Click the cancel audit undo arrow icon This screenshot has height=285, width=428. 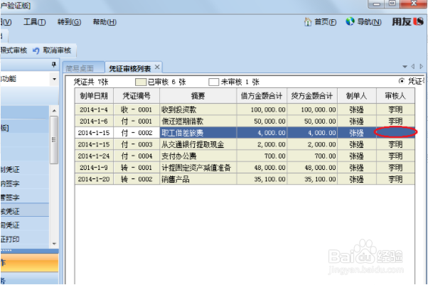[x=36, y=50]
